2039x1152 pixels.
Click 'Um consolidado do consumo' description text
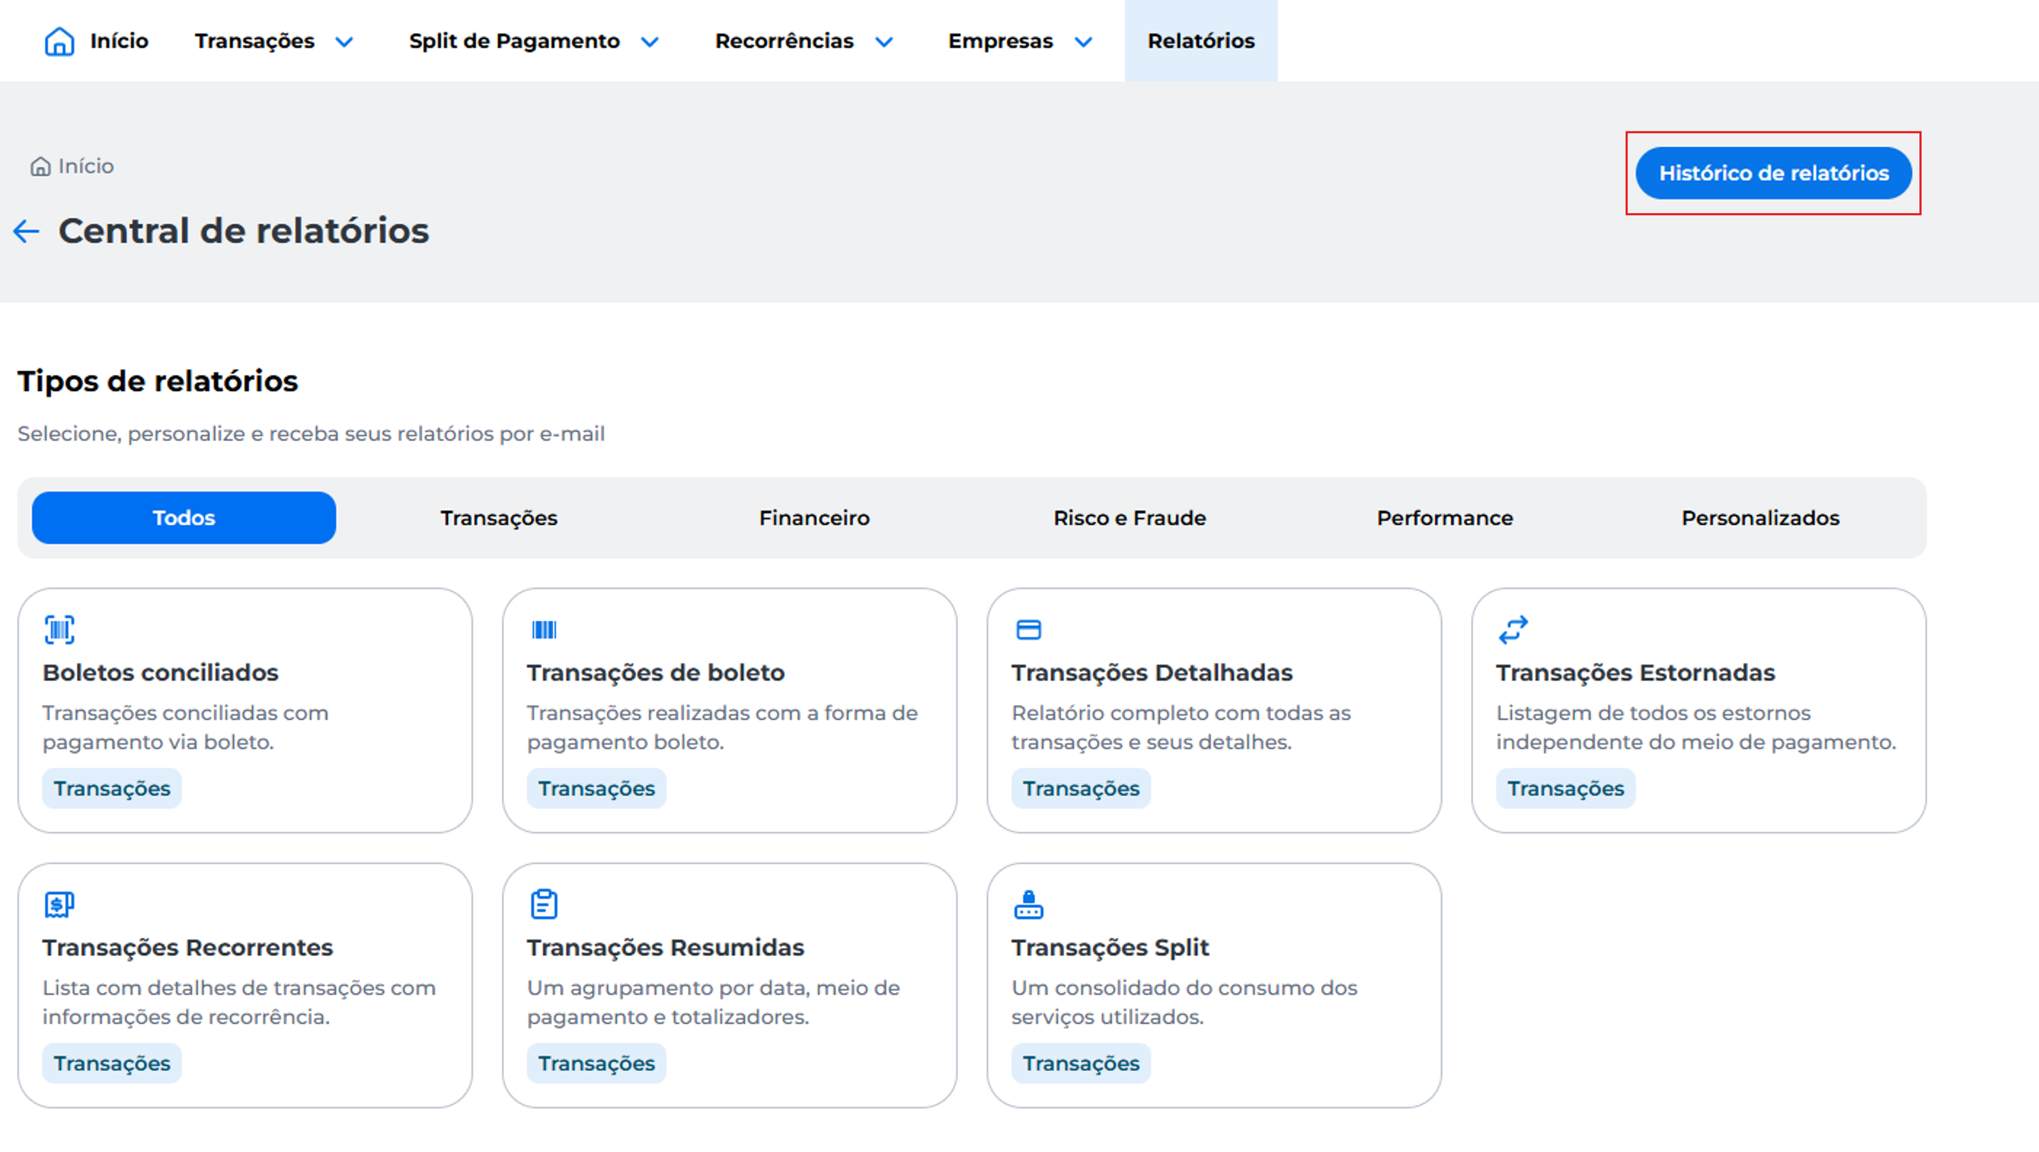1184,1003
